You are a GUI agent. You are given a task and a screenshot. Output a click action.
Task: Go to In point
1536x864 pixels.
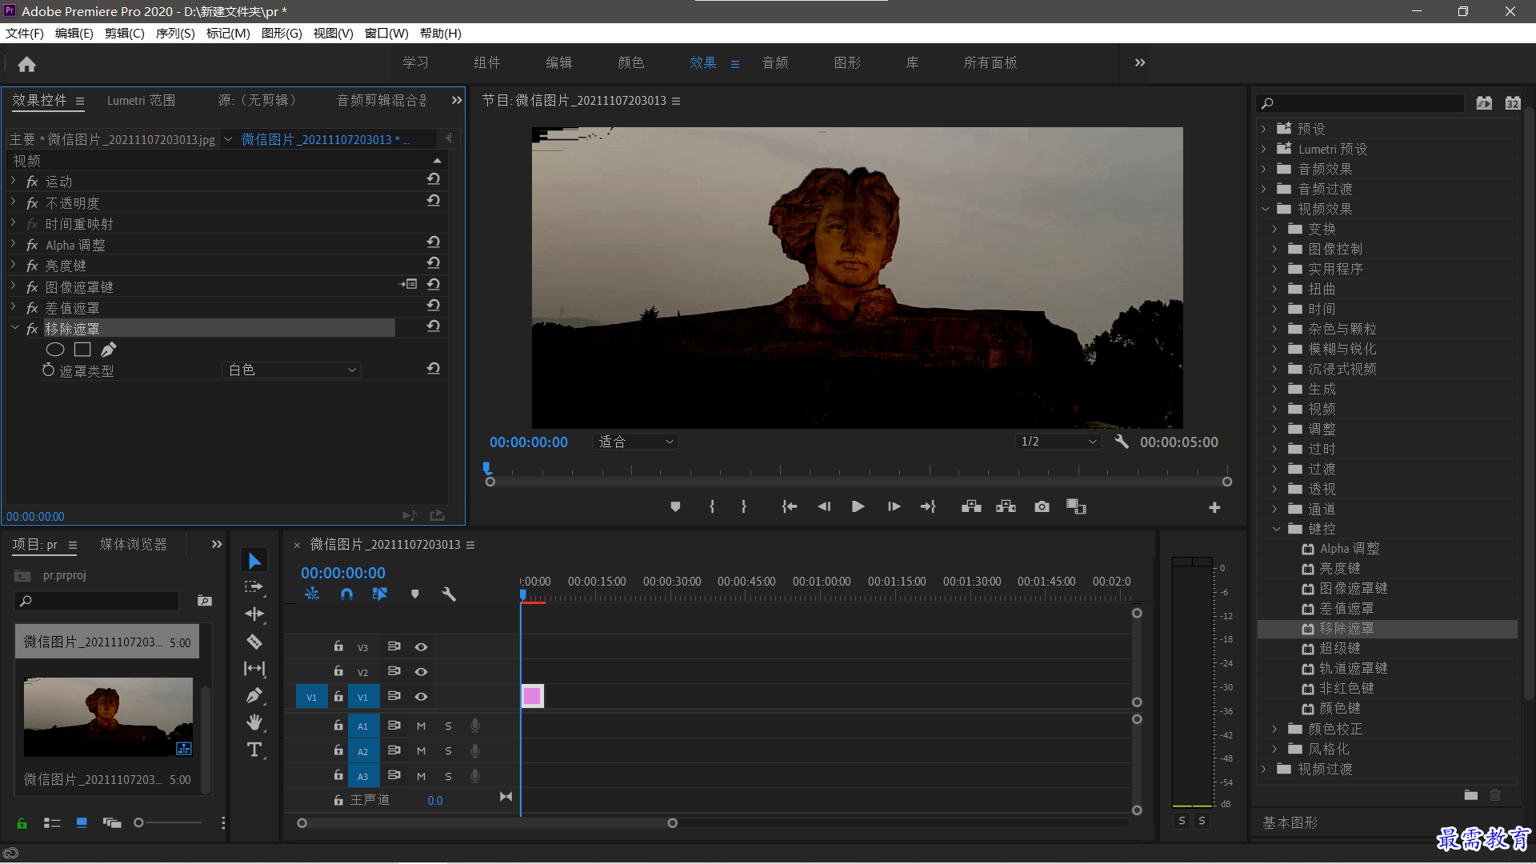(x=790, y=506)
